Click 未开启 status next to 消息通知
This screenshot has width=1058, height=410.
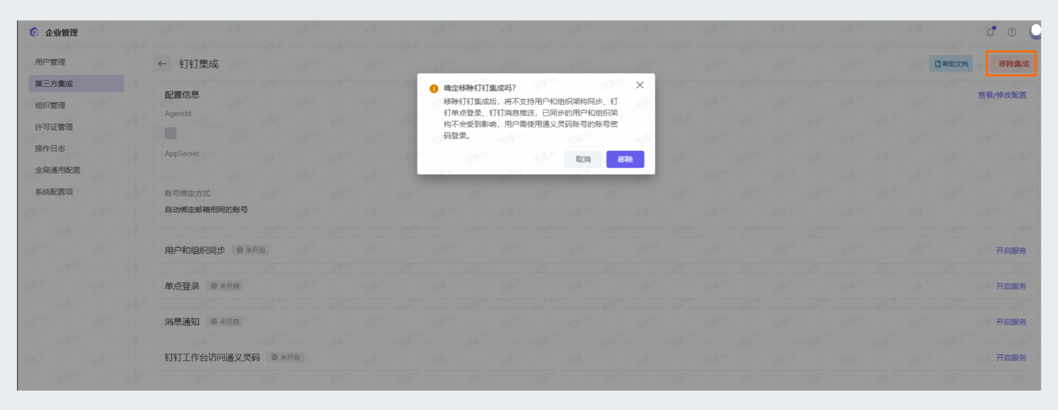225,322
